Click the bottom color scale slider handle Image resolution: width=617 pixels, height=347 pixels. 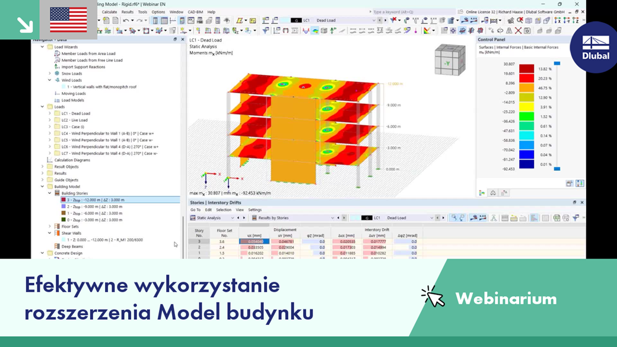click(557, 169)
